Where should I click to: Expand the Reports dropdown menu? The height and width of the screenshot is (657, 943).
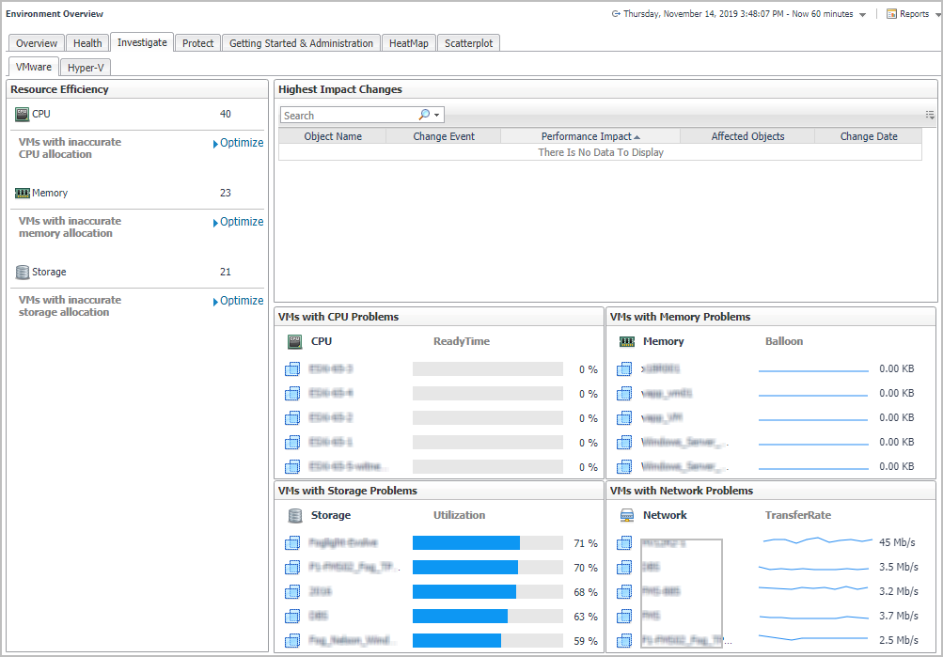(936, 15)
